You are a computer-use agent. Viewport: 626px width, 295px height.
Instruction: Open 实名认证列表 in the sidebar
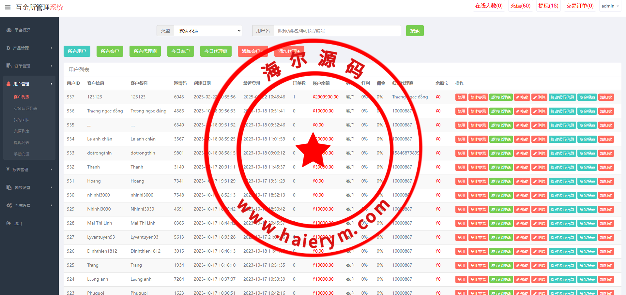[25, 108]
